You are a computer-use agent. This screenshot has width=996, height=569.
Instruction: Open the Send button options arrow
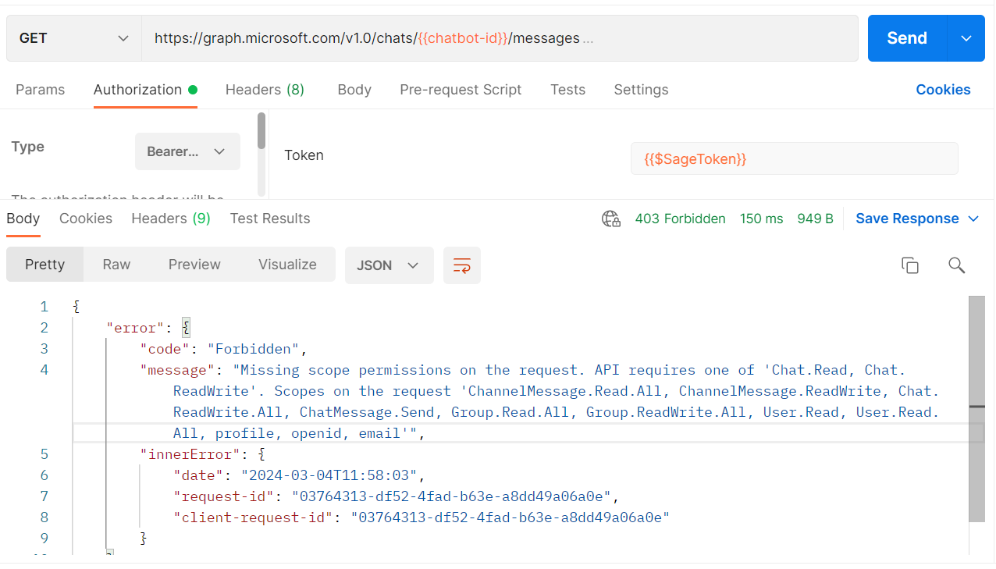pos(966,38)
